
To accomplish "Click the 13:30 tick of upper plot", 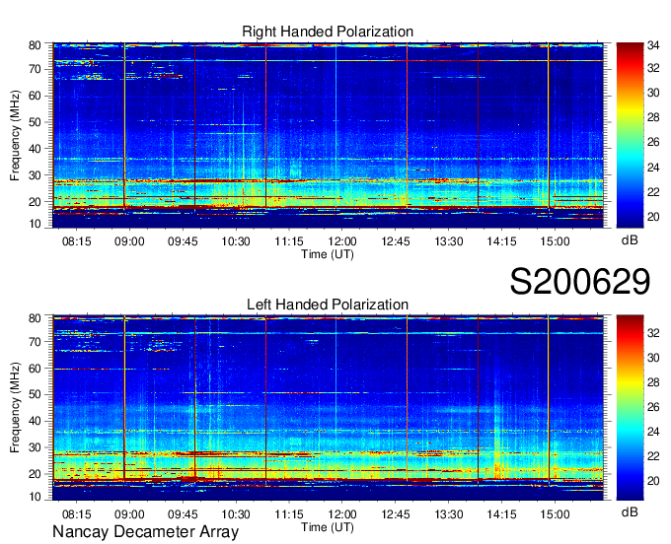I will coord(448,241).
